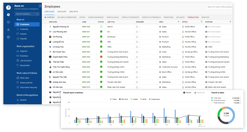Click the user avatar at top left
Image resolution: width=247 pixels, height=132 pixels.
point(8,7)
